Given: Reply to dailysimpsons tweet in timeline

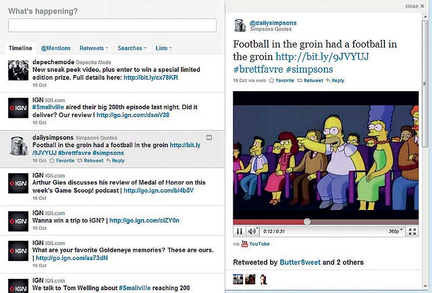Looking at the screenshot, I should 116,161.
